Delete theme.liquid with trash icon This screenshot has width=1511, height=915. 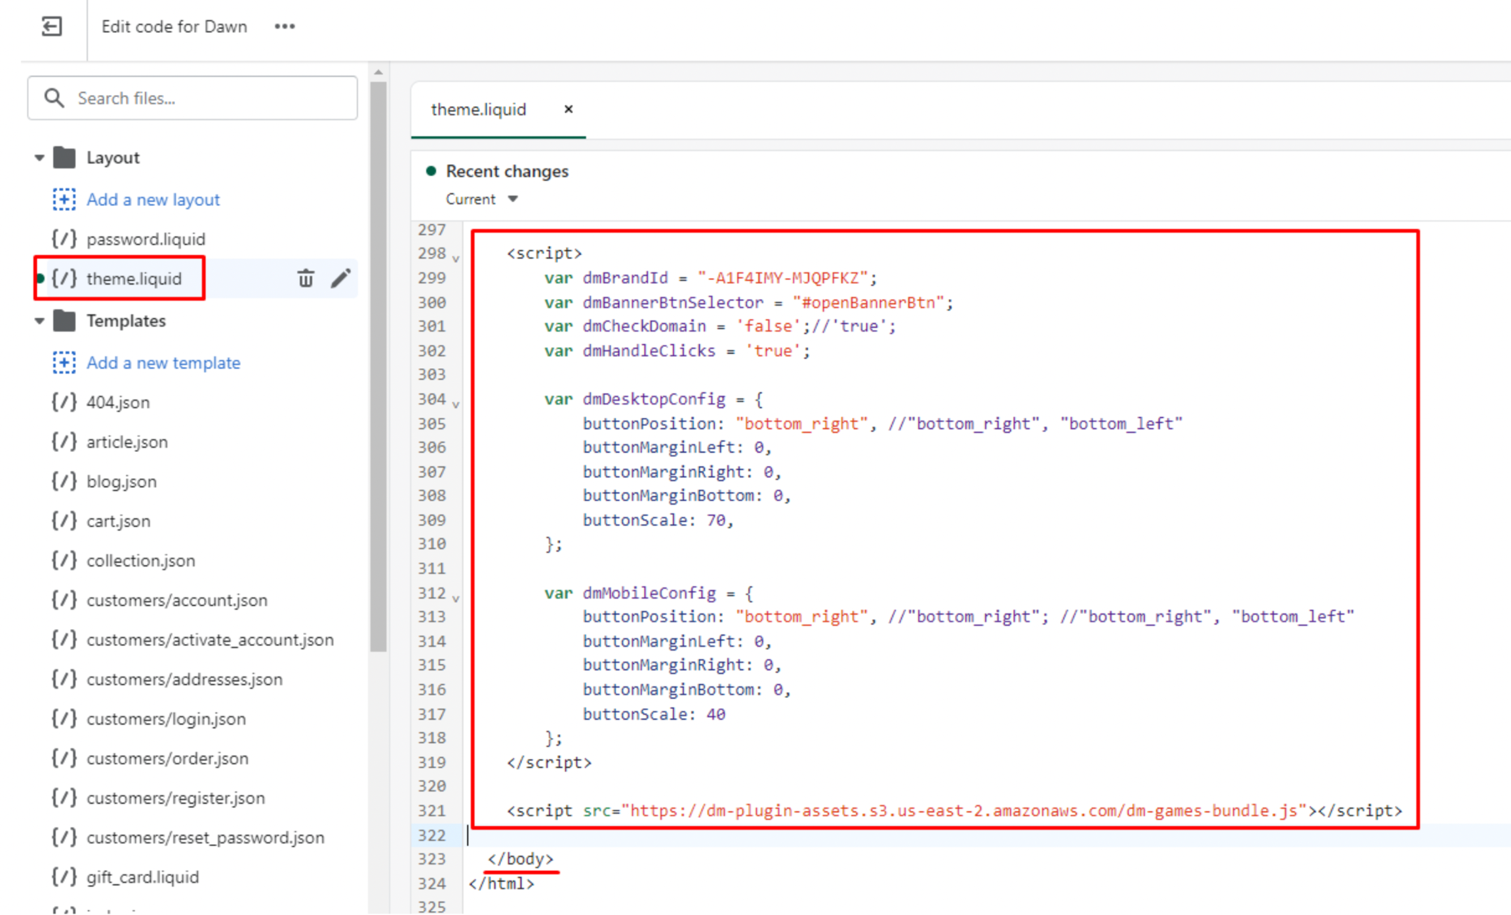pos(306,278)
